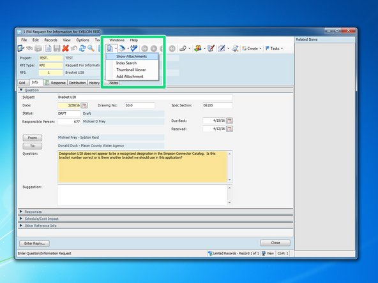Screen dimensions: 378x283
Task: Click the paperclip attachments icon
Action: click(110, 48)
